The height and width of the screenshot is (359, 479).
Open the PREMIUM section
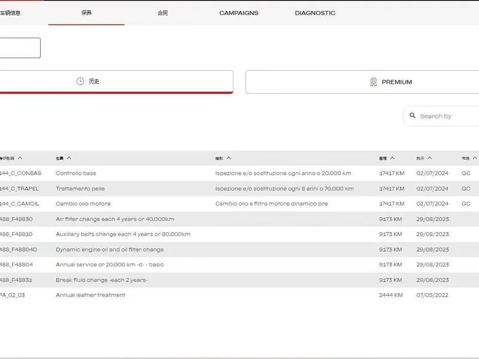(362, 82)
